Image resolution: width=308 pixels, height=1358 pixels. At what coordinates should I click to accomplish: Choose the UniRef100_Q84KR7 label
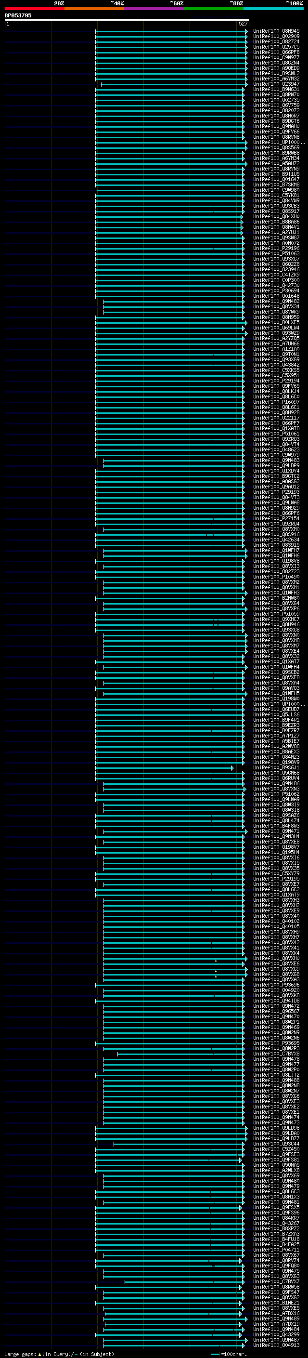(276, 1218)
